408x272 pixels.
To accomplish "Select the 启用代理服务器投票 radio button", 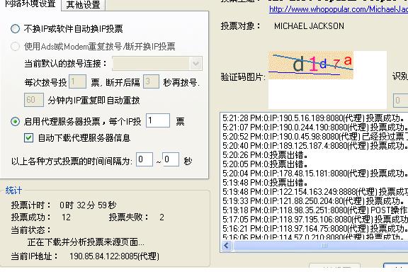I will point(15,122).
